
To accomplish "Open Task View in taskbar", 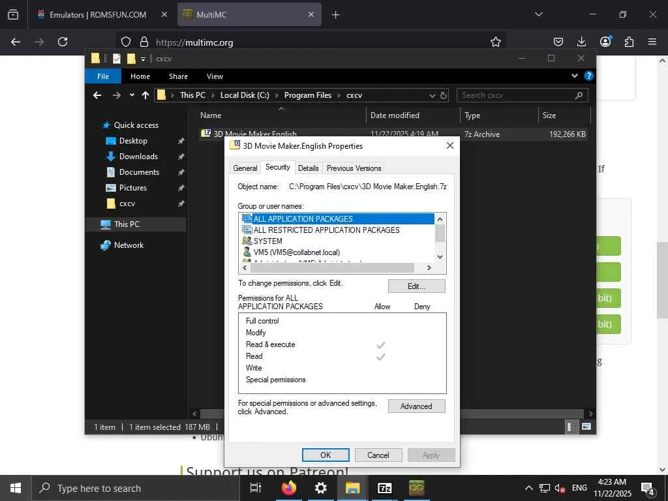I will pos(256,488).
